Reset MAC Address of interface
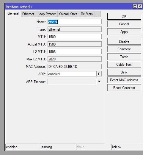Viewport: 143px width, 155px height. click(x=124, y=80)
